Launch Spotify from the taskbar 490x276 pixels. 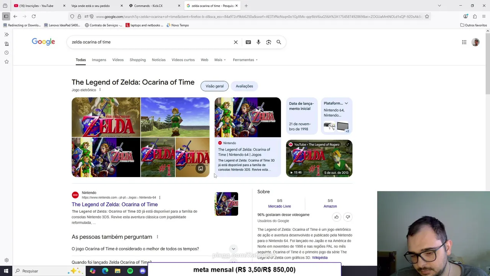[130, 271]
